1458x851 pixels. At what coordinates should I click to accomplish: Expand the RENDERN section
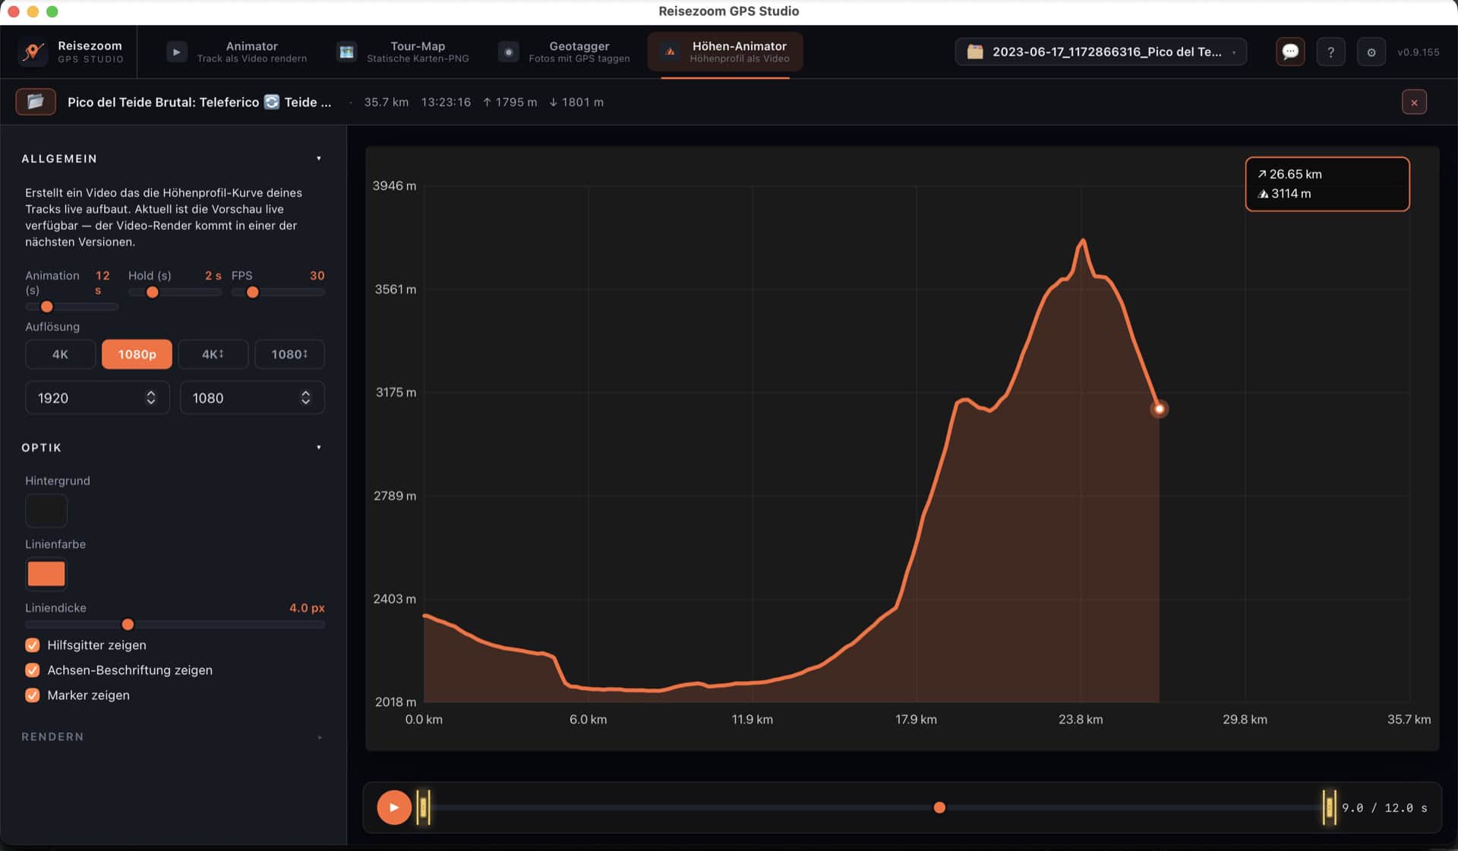(320, 737)
